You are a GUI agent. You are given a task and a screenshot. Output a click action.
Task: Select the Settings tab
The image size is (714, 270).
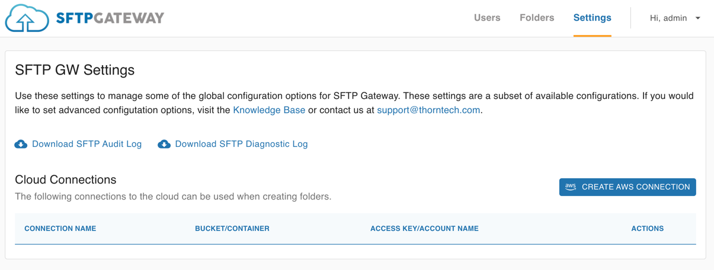[592, 18]
